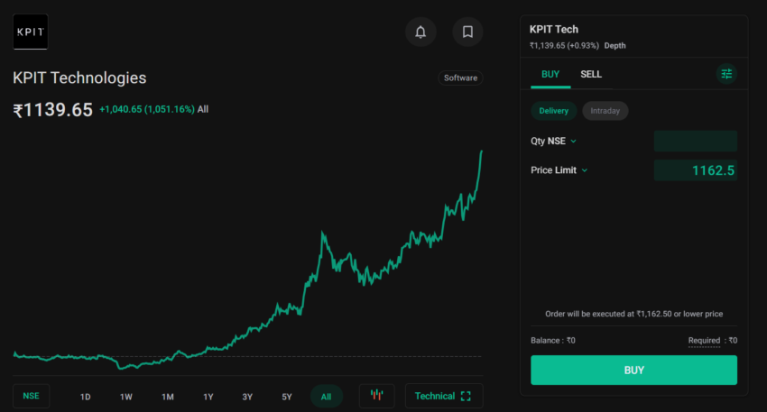Image resolution: width=767 pixels, height=412 pixels.
Task: Open fullscreen Technical chart
Action: [443, 396]
